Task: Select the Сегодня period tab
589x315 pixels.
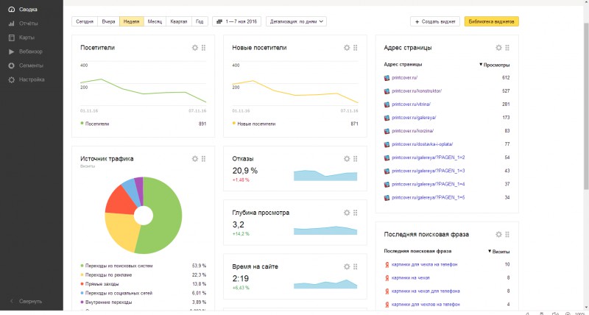Action: tap(85, 21)
